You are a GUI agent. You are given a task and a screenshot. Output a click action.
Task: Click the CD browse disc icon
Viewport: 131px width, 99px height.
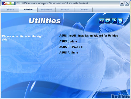(108, 21)
